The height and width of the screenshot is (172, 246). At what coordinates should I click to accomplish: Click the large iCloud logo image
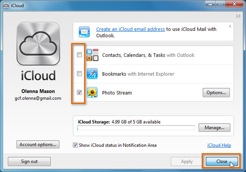pos(38,43)
